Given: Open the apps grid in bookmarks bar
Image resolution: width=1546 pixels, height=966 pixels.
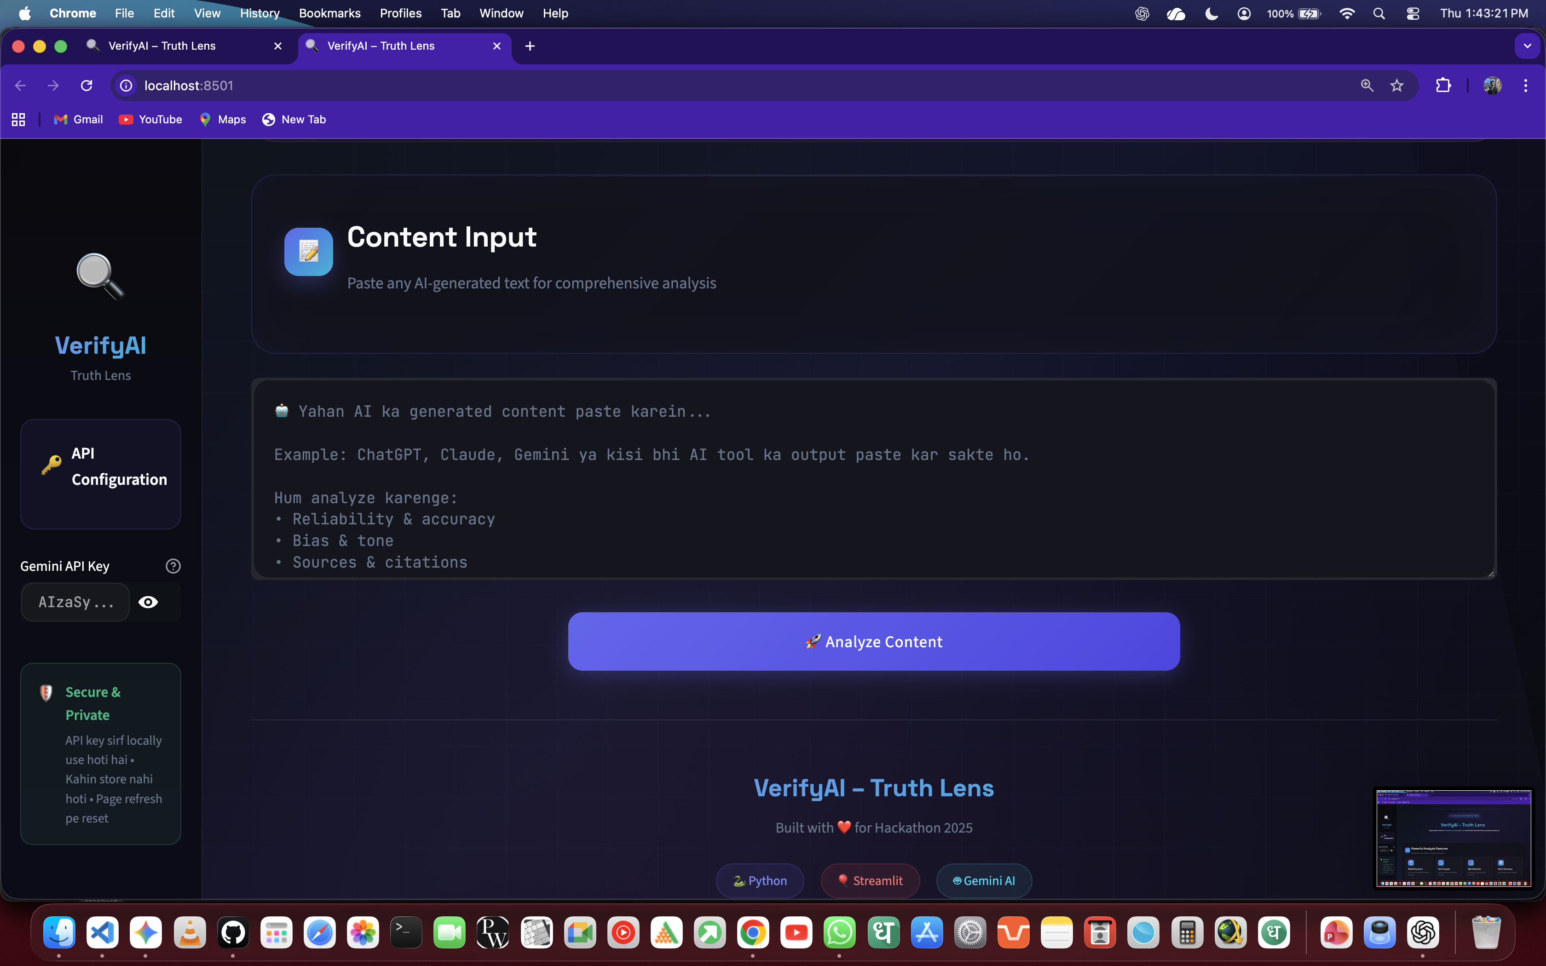Looking at the screenshot, I should (18, 120).
